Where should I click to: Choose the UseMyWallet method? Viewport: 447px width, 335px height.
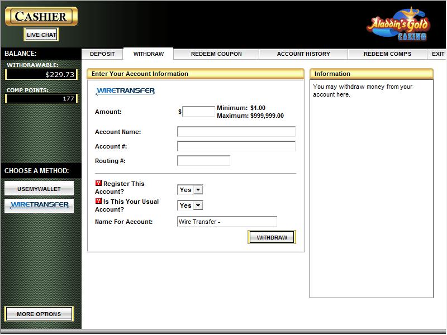click(39, 189)
